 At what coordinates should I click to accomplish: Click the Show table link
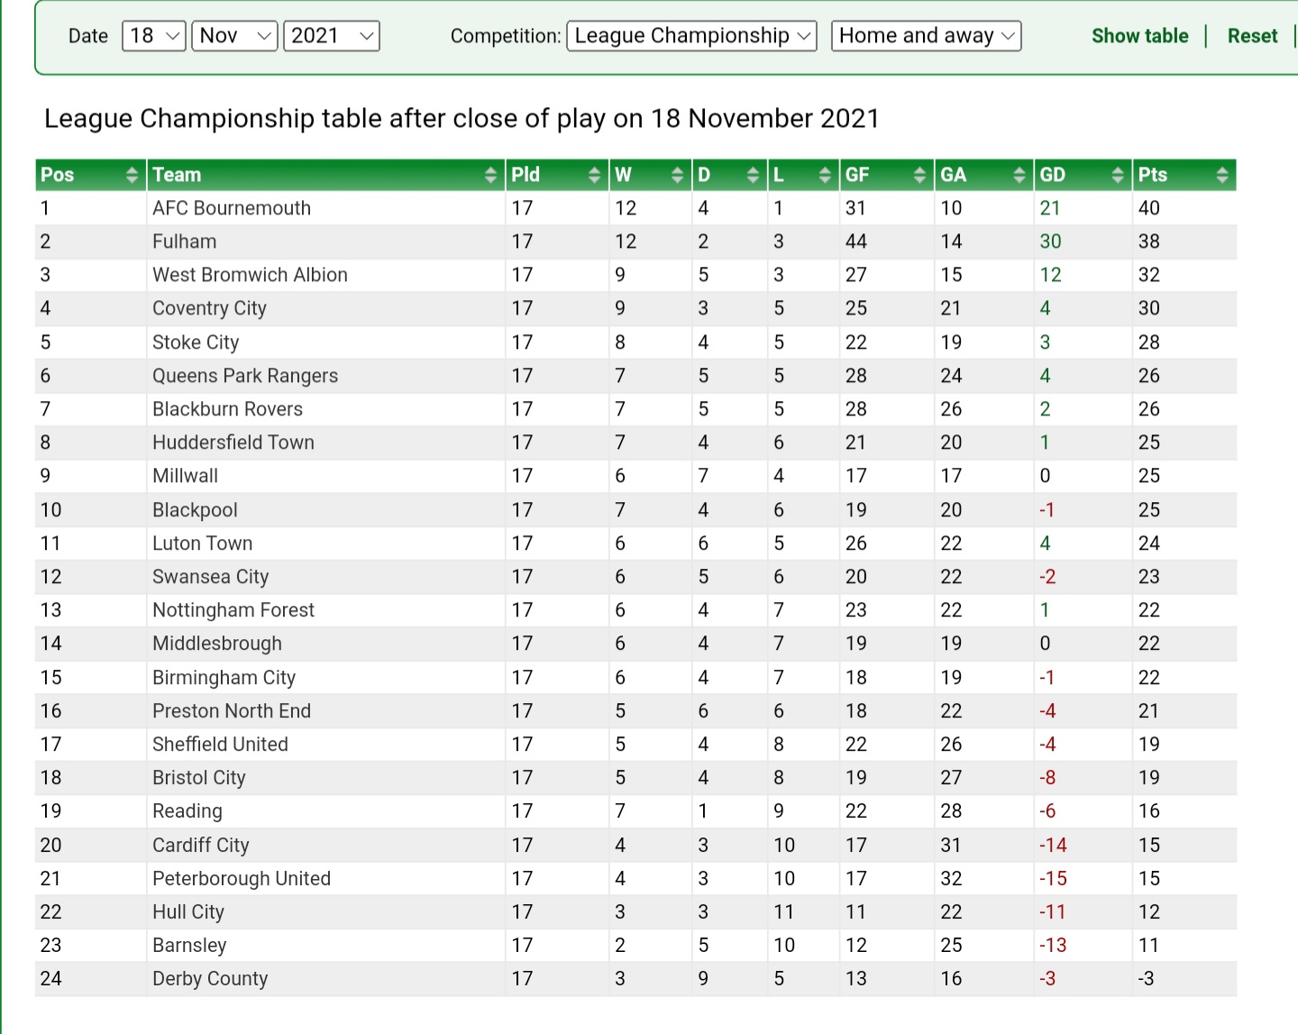(1139, 36)
